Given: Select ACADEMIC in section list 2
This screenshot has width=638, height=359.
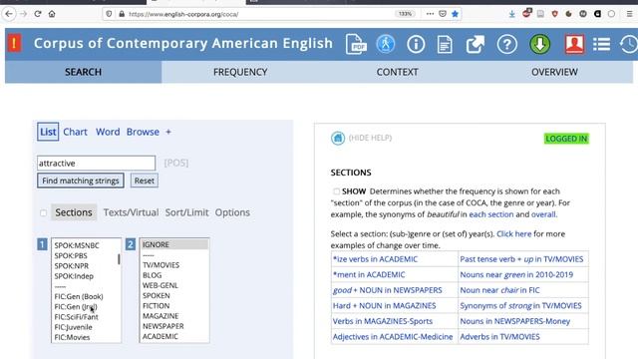Looking at the screenshot, I should 159,336.
